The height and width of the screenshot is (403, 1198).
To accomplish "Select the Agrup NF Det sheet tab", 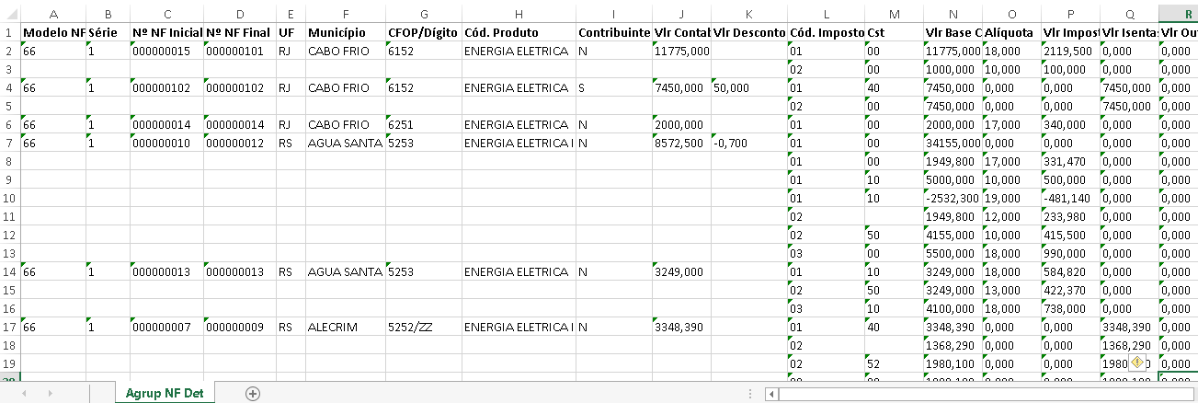I will click(165, 393).
